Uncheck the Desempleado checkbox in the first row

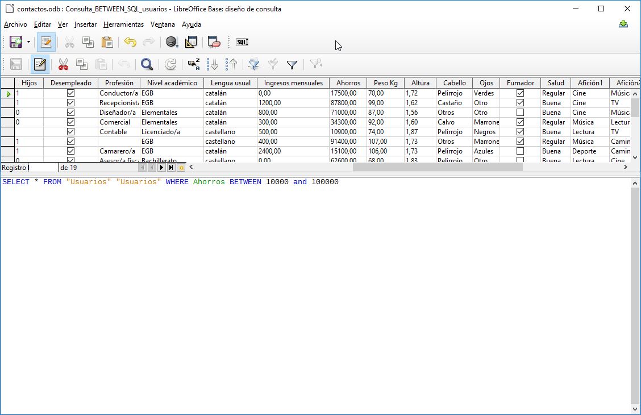tap(70, 93)
